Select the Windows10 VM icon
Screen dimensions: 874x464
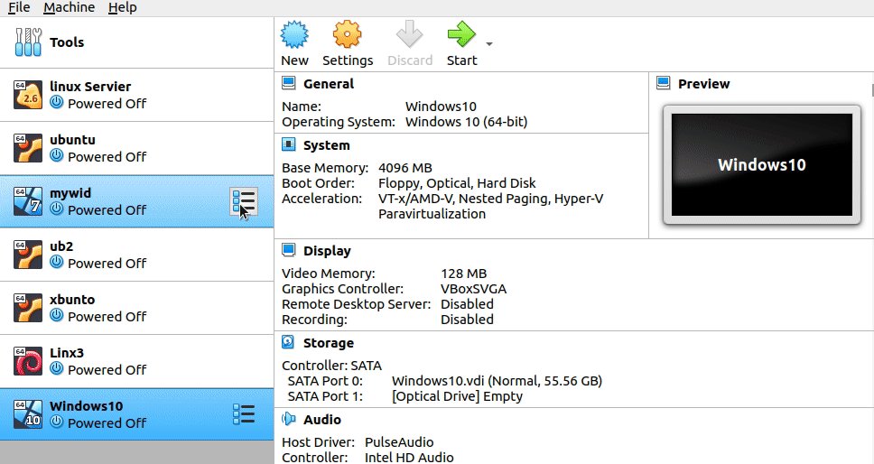coord(28,414)
